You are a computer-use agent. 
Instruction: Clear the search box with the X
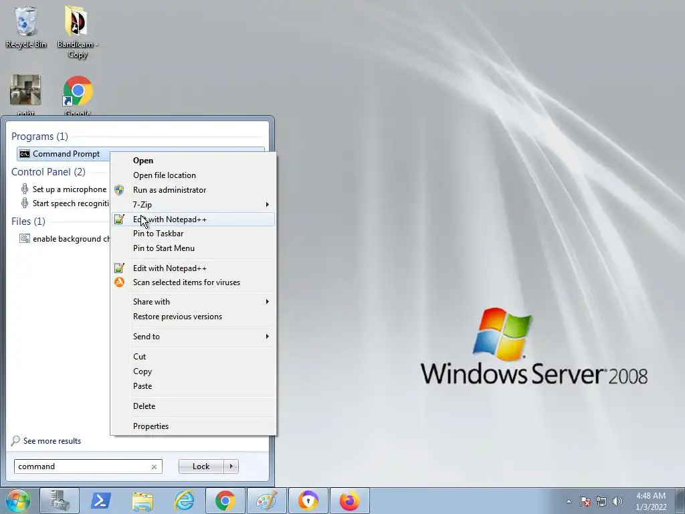coord(154,466)
